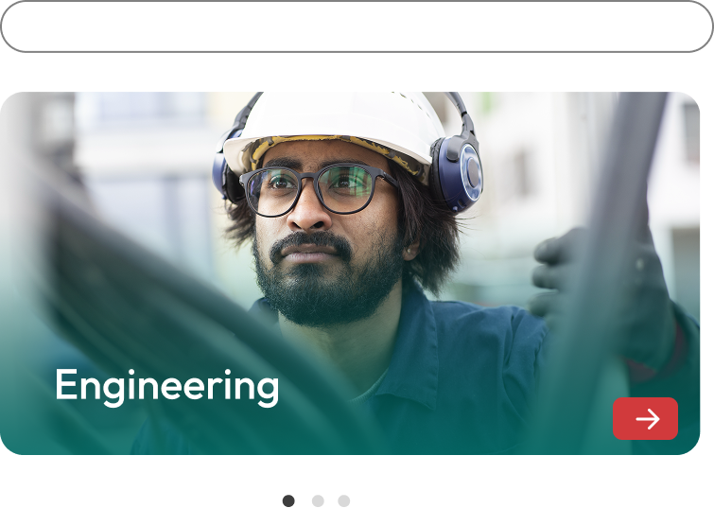Place cursor in the top text box

[357, 26]
